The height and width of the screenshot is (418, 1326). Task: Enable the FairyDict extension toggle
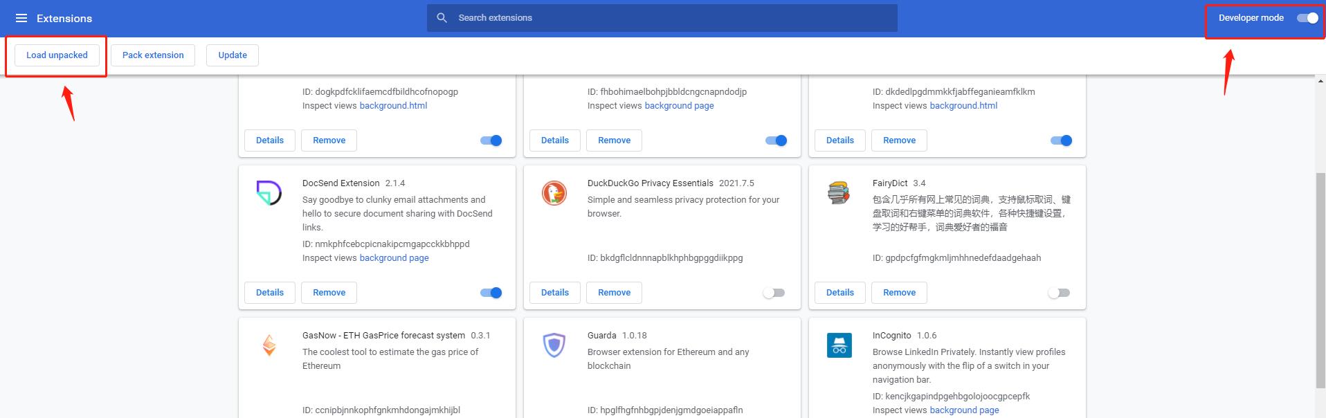(x=1059, y=293)
